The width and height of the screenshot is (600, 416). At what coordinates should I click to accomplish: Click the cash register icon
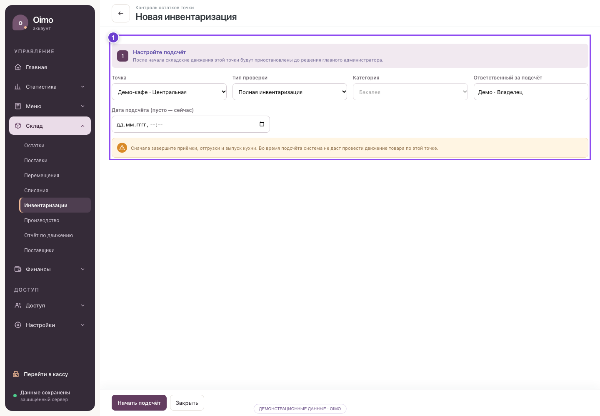(x=16, y=374)
